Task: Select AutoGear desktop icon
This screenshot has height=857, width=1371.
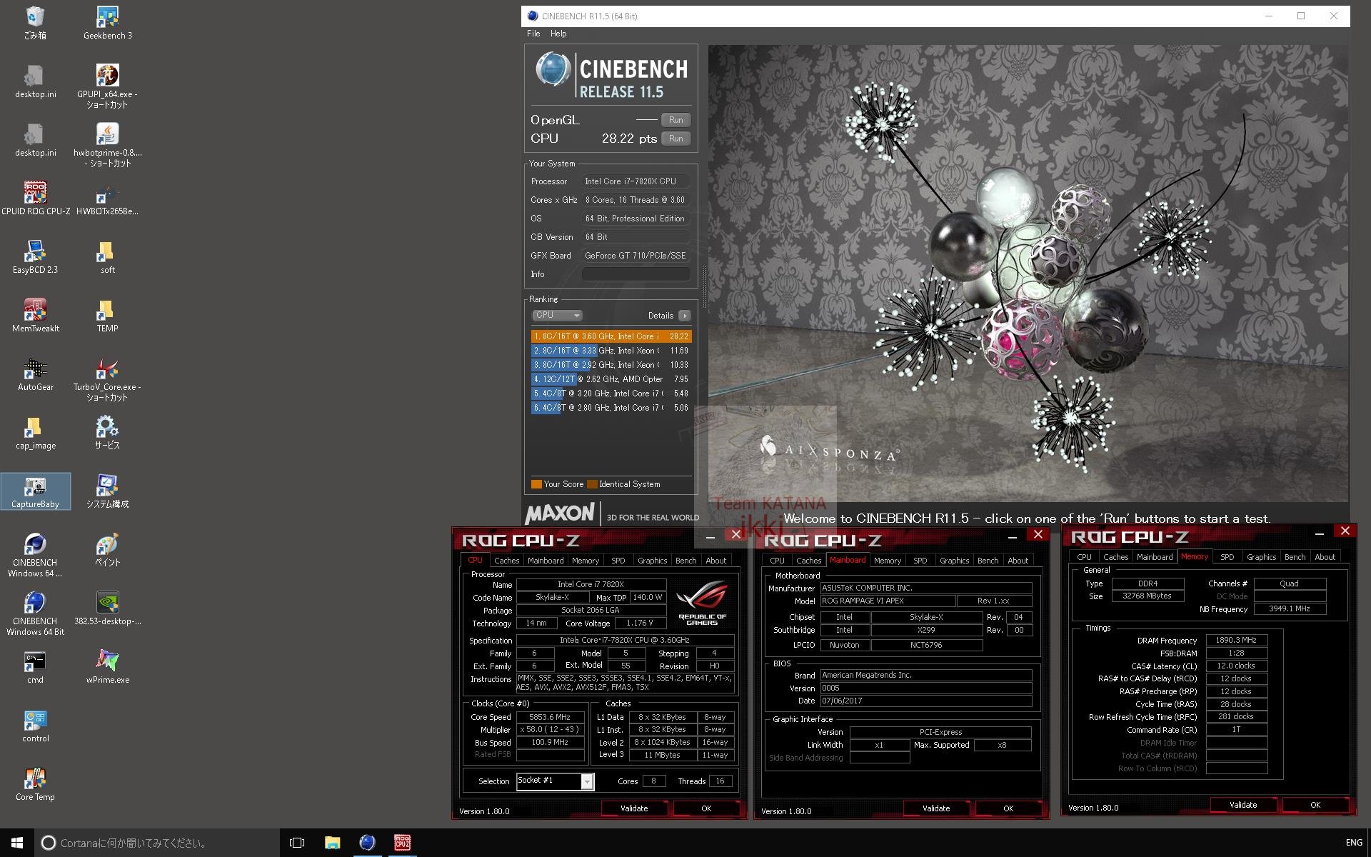Action: click(x=35, y=374)
